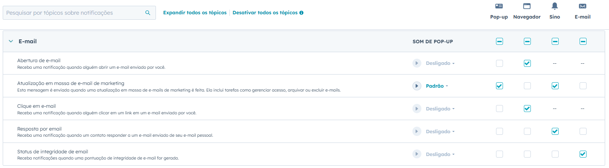The width and height of the screenshot is (609, 168).
Task: Focus the notification topics search field
Action: point(74,13)
